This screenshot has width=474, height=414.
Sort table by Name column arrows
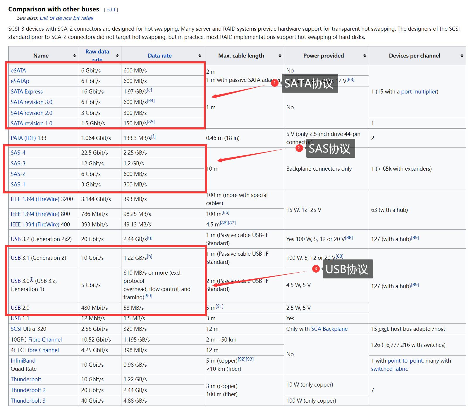coord(75,56)
